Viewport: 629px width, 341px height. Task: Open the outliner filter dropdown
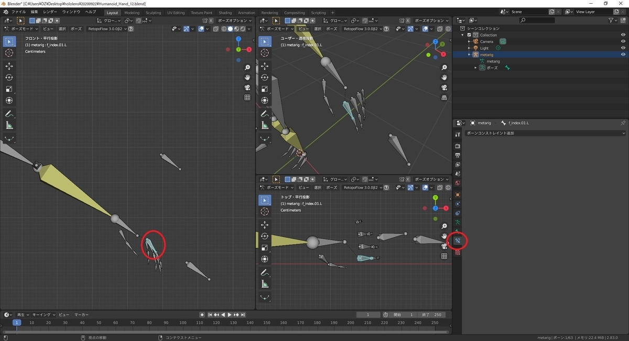tap(613, 20)
